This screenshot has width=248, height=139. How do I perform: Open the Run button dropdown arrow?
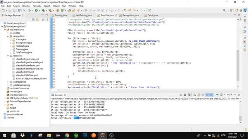40,10
